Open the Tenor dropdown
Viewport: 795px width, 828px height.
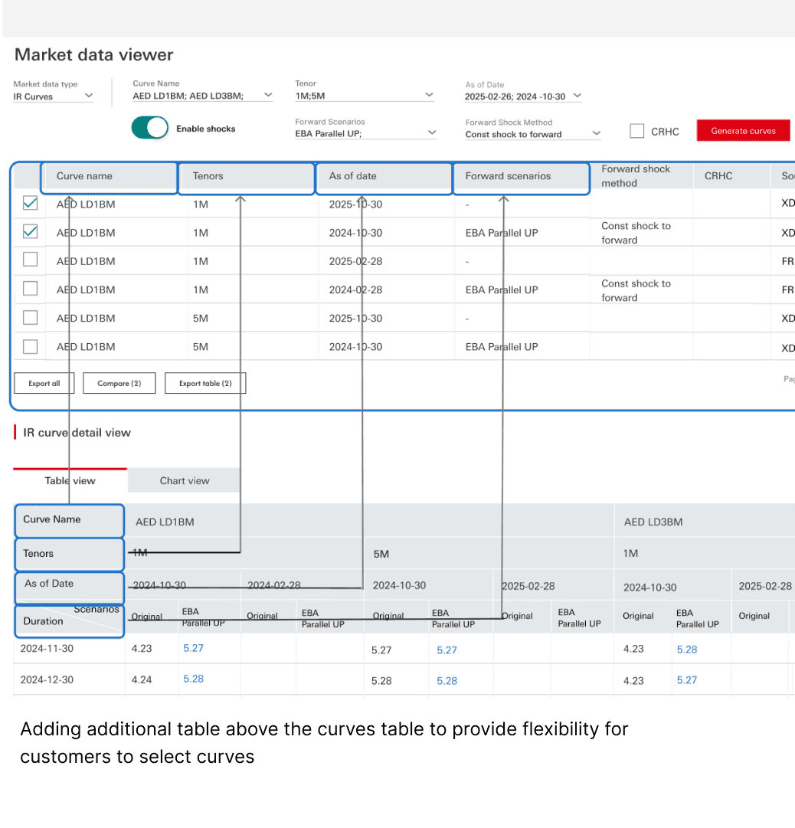tap(365, 96)
